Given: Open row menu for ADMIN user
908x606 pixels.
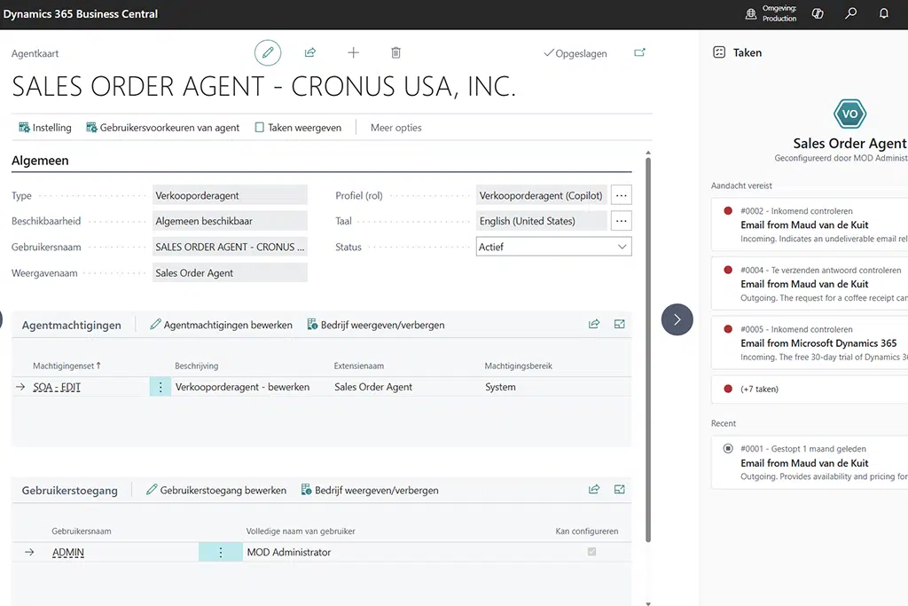Looking at the screenshot, I should (x=221, y=552).
